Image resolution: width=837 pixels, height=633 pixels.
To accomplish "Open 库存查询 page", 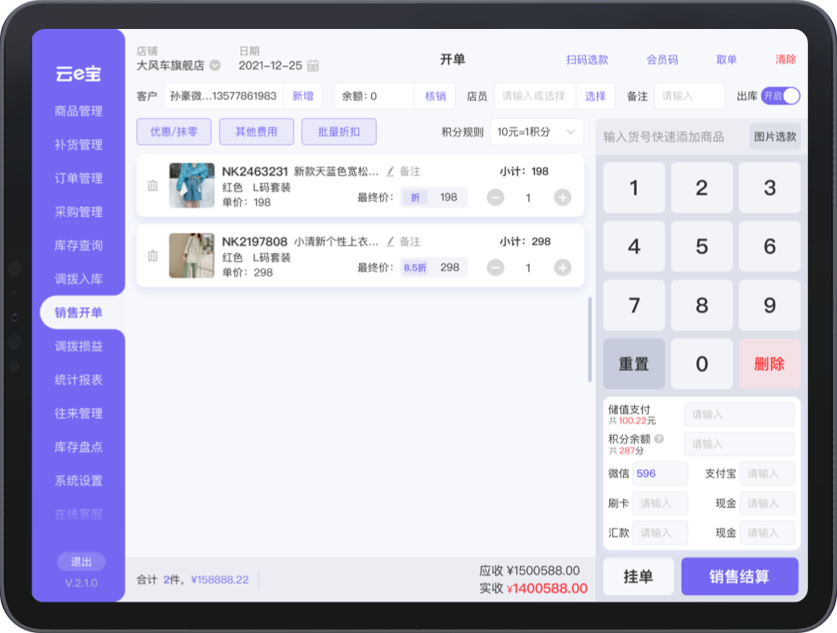I will tap(79, 246).
